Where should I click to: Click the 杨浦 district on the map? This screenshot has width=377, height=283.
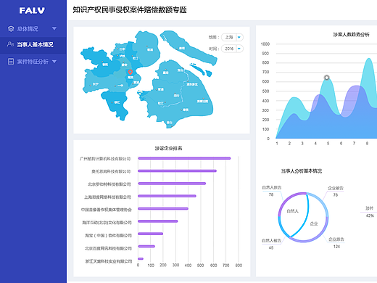150,49
